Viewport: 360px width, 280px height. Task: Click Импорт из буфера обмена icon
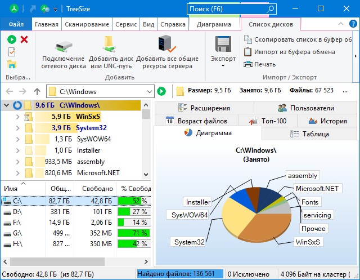(248, 52)
